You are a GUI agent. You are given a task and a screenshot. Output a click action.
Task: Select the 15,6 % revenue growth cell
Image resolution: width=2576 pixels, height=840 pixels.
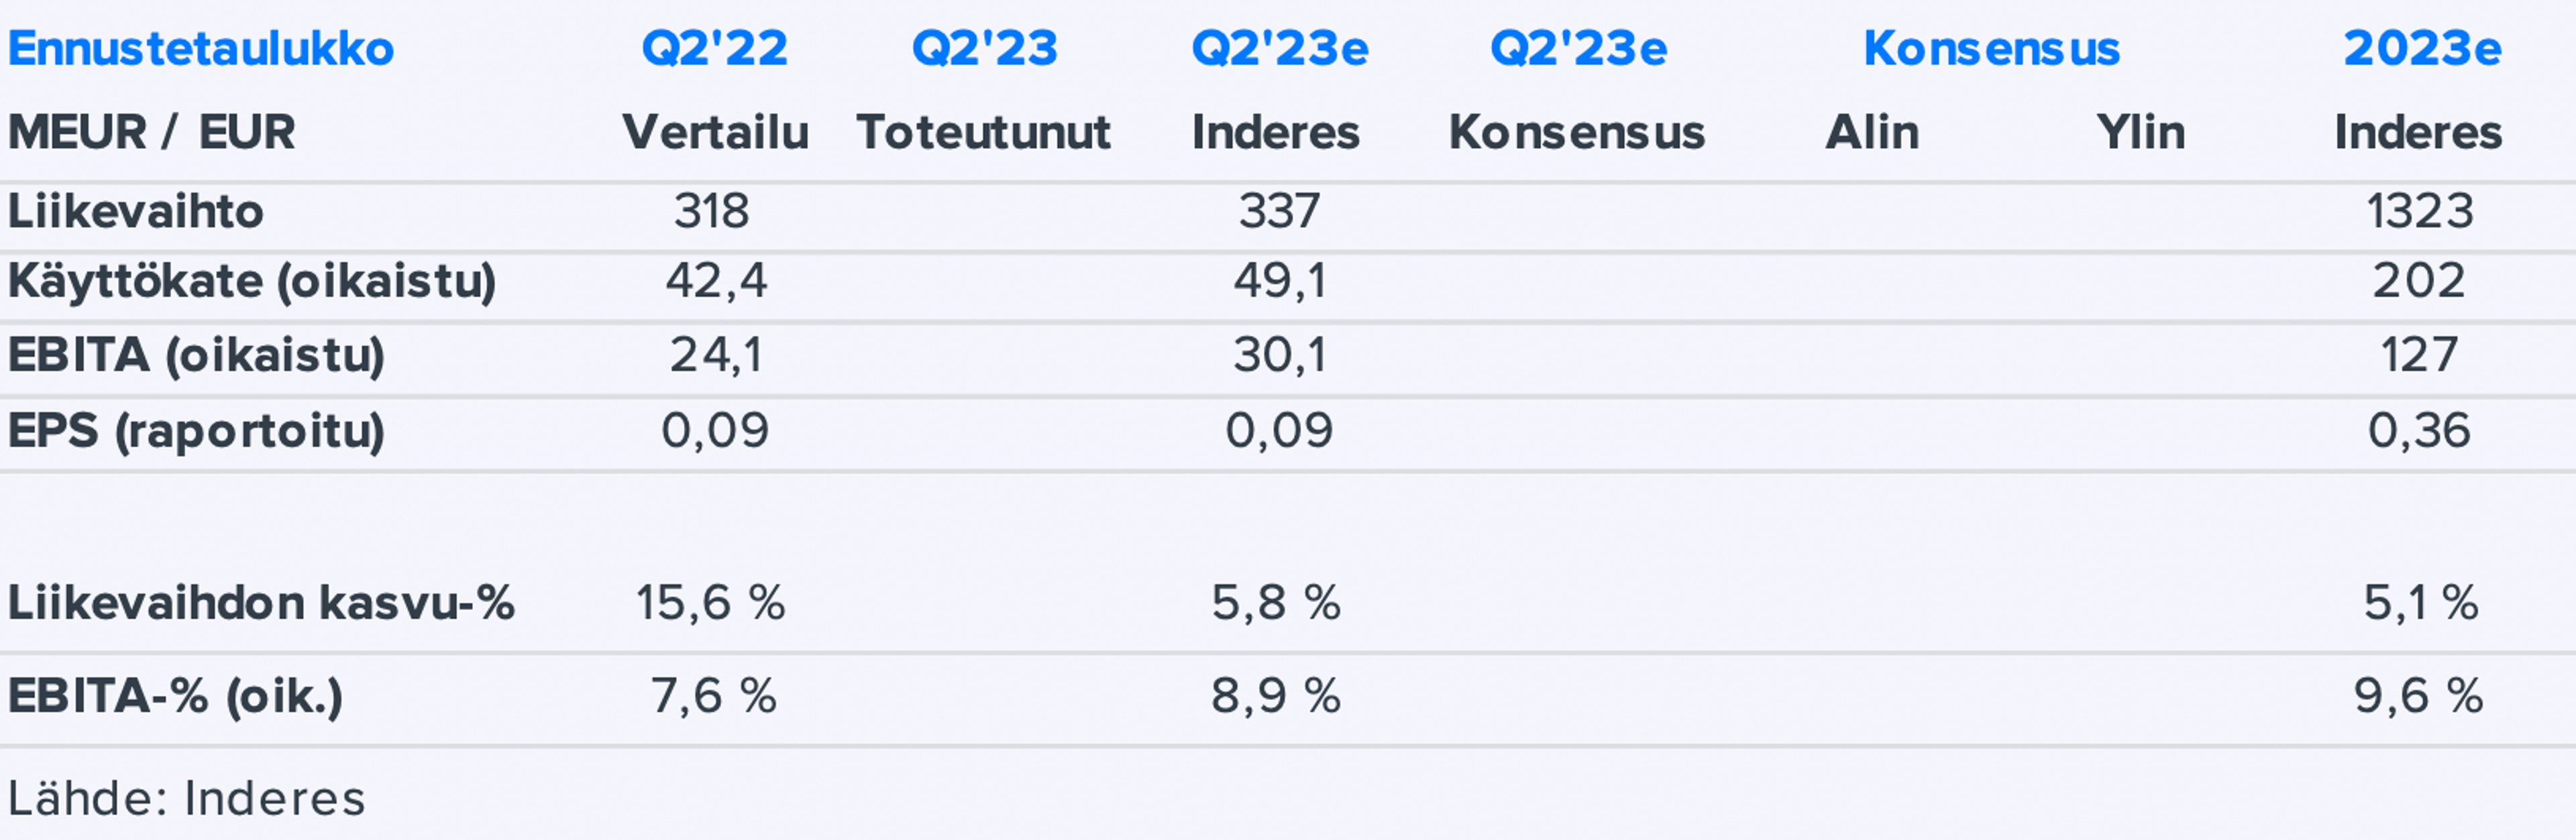(x=710, y=603)
